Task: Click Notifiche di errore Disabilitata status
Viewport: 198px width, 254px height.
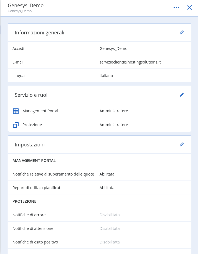Action: click(x=110, y=215)
